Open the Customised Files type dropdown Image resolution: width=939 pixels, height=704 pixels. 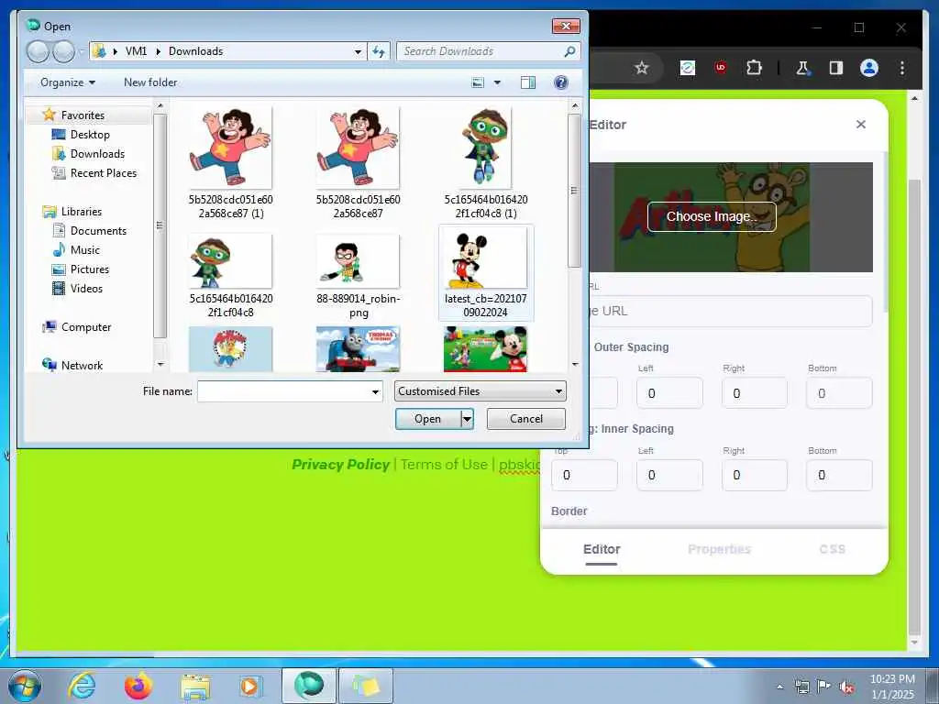(481, 391)
